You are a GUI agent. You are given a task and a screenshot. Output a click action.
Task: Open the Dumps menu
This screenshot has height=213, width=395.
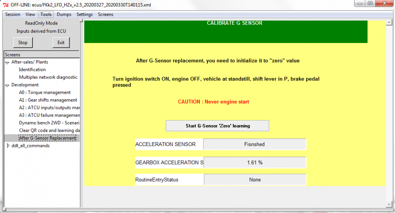(64, 15)
